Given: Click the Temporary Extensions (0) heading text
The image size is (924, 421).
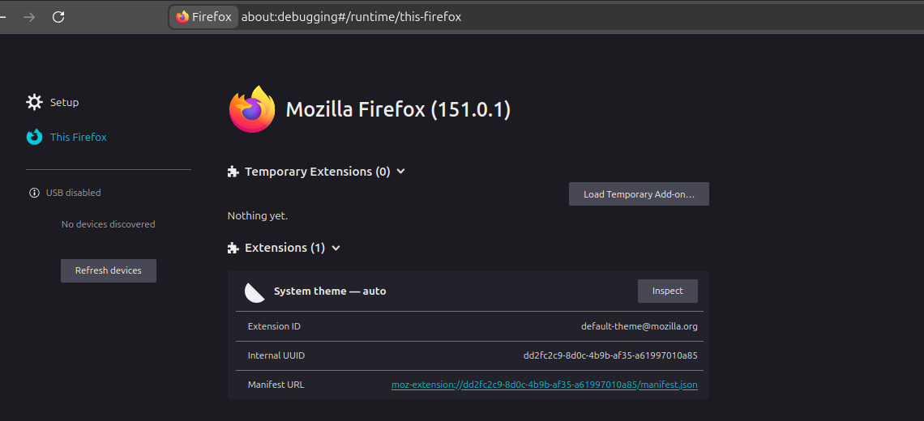Looking at the screenshot, I should tap(318, 172).
